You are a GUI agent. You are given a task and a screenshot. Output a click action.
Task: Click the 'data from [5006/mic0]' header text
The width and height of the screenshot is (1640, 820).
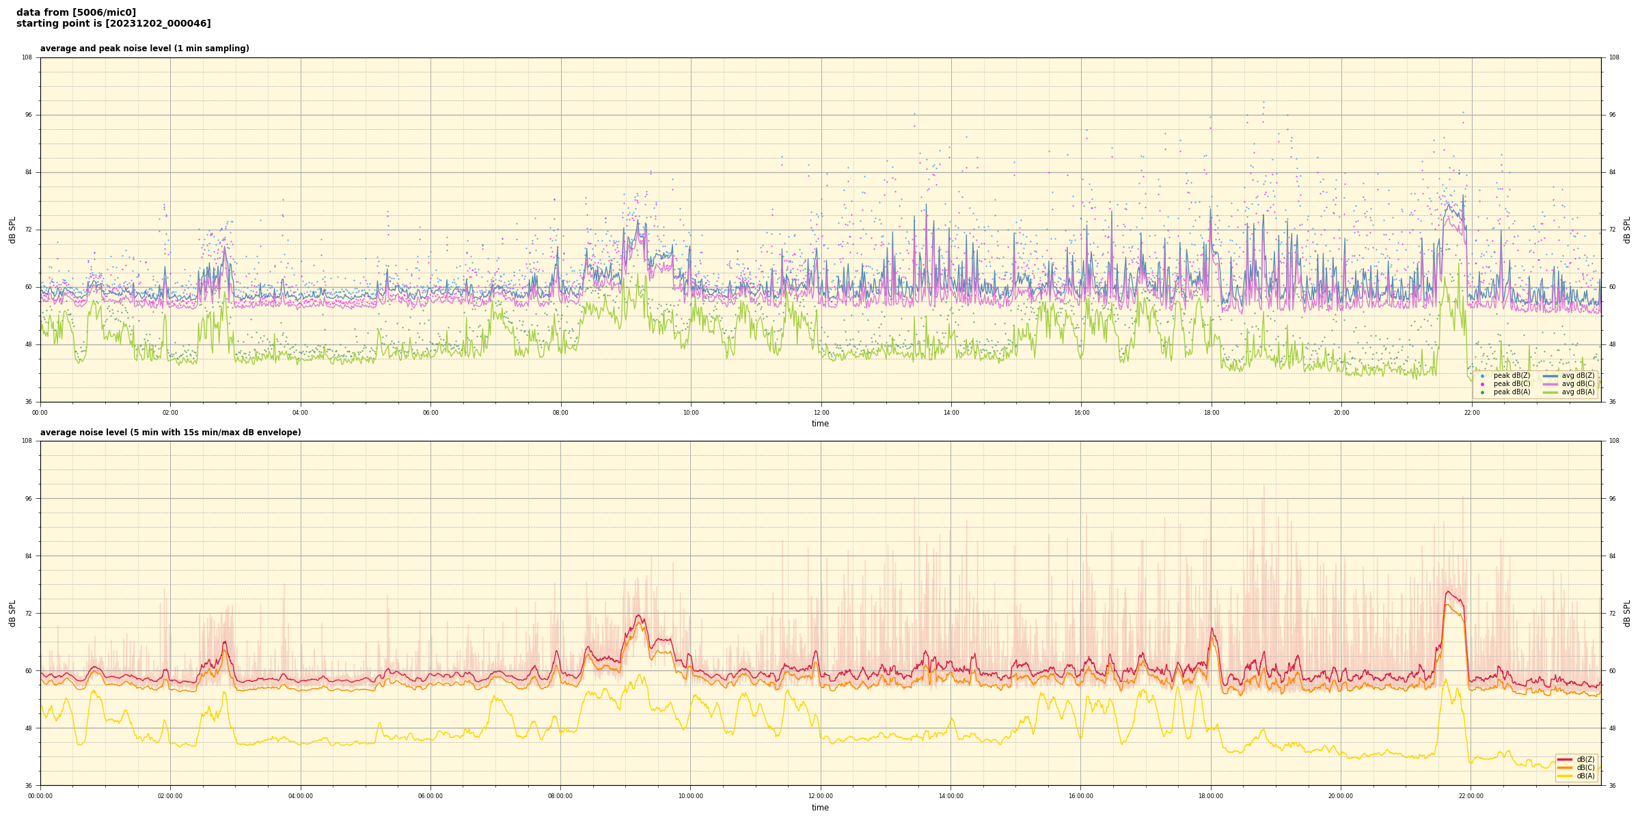[76, 12]
